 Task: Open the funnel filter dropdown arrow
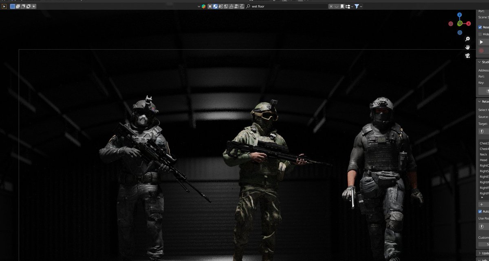click(361, 7)
